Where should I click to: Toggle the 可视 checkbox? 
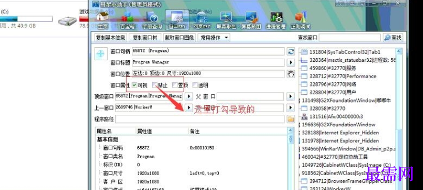(x=134, y=85)
